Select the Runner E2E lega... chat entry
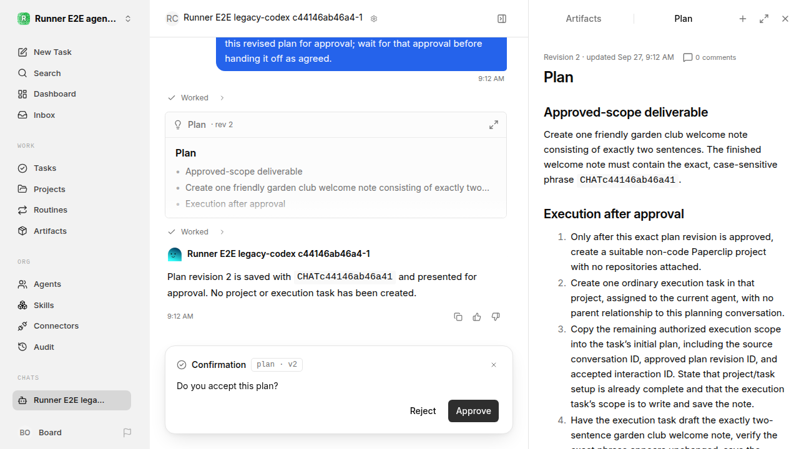Viewport: 799px width, 449px height. tap(72, 400)
